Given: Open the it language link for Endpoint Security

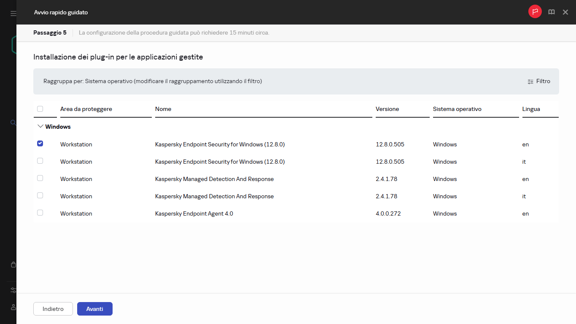Looking at the screenshot, I should (x=524, y=162).
